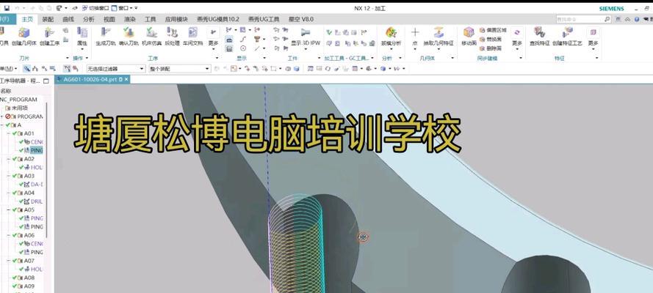This screenshot has width=653, height=293.
Task: Collapse the A06 program group
Action: (9, 235)
